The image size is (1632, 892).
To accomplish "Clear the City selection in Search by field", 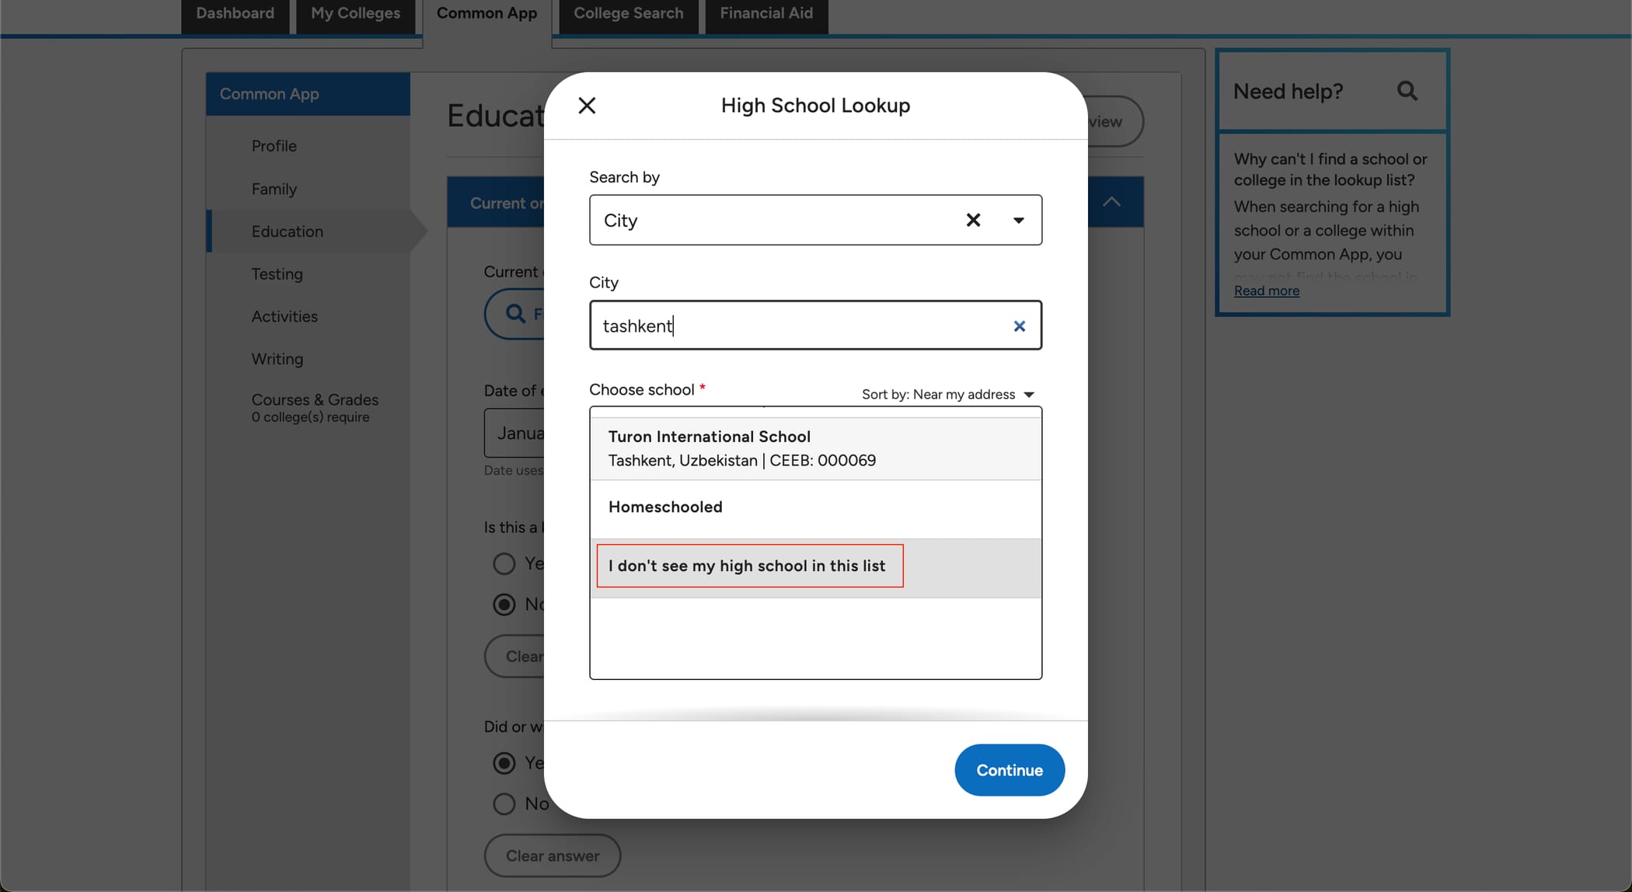I will (973, 220).
